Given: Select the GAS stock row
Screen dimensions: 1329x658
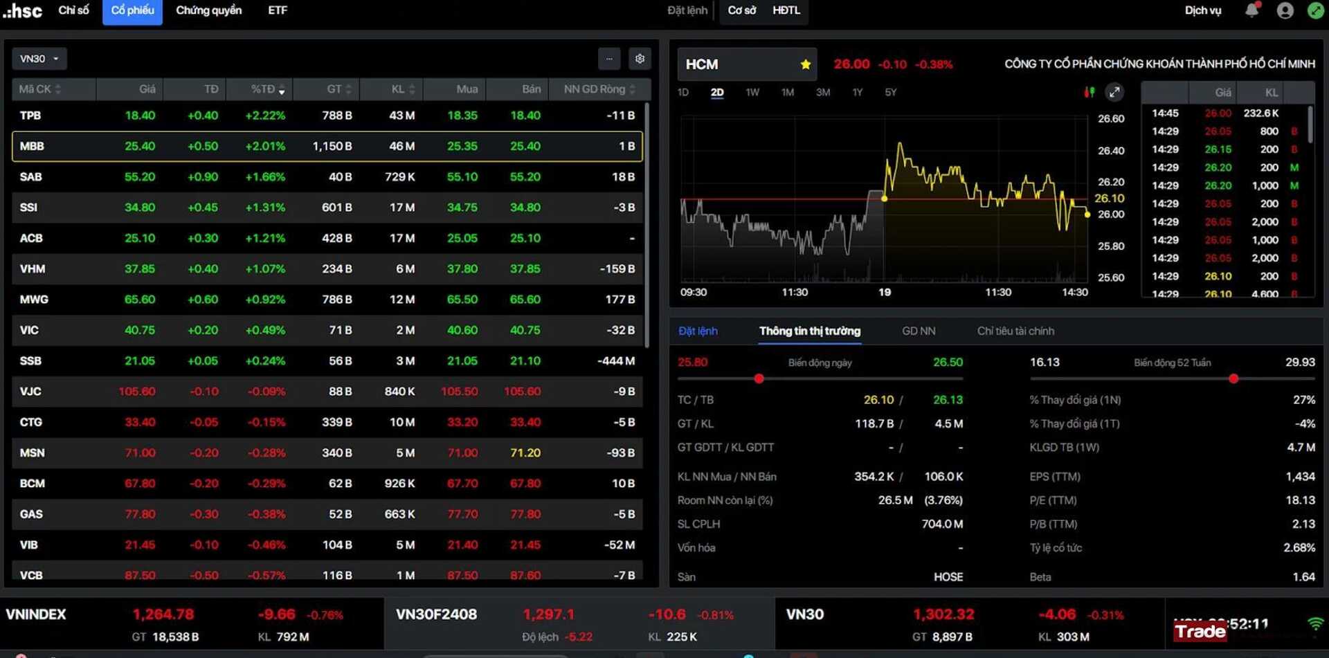Looking at the screenshot, I should pos(327,514).
